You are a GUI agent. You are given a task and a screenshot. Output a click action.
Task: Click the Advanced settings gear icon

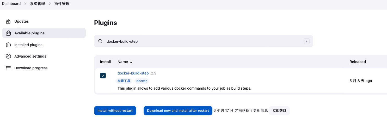(8, 56)
